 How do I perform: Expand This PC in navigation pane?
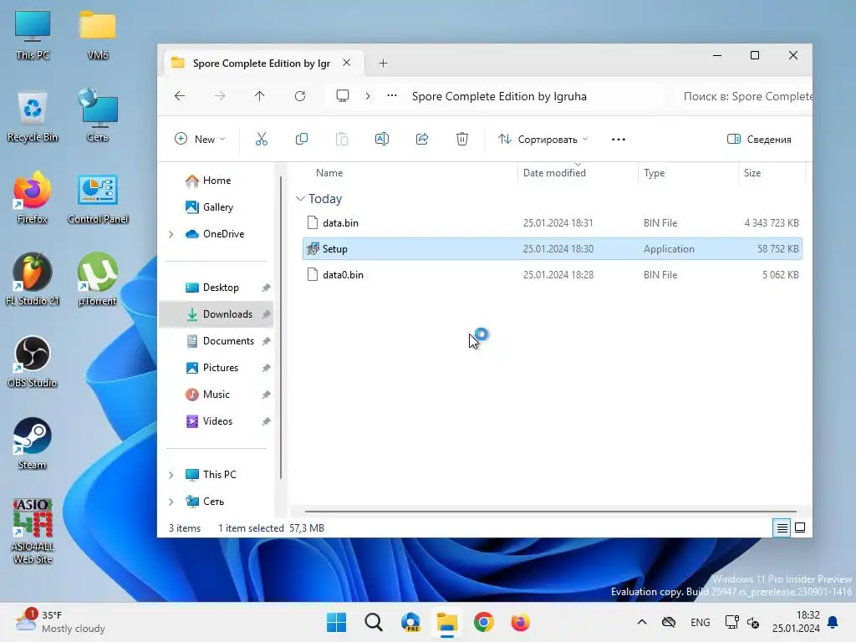click(171, 475)
